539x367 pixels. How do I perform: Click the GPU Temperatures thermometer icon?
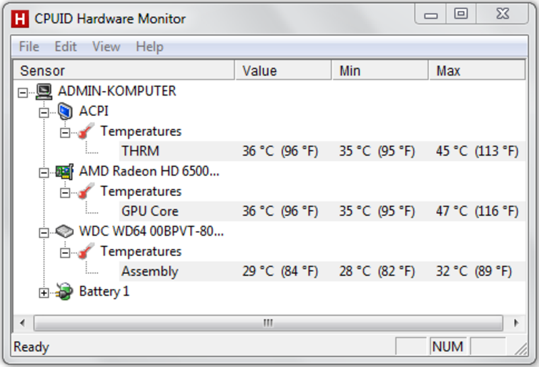point(86,191)
